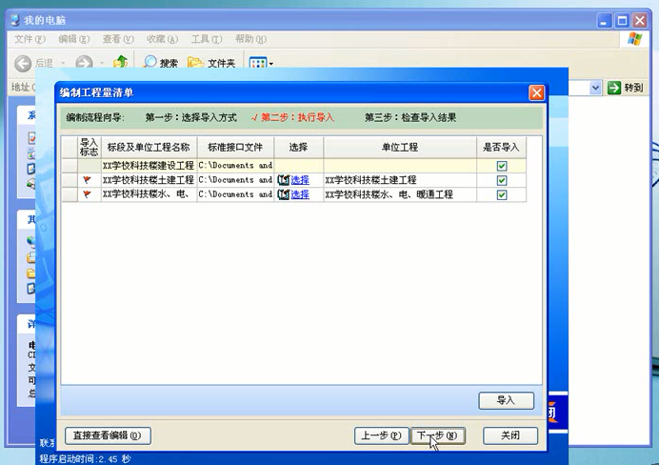The image size is (659, 465).
Task: Click the green 转到 go arrow icon
Action: (x=614, y=88)
